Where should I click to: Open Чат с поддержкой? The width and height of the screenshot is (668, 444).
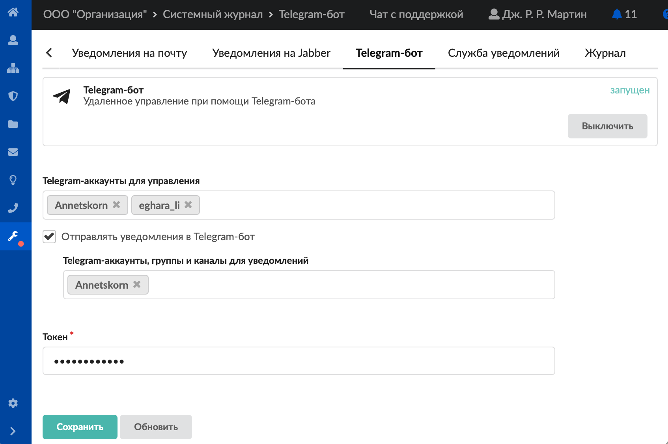point(416,15)
